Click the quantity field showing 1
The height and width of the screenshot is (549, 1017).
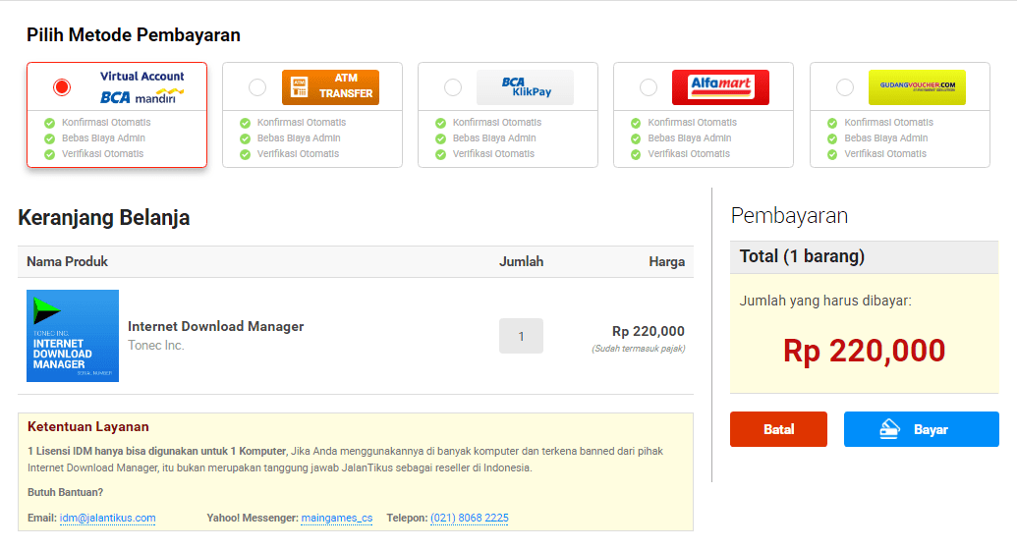[521, 336]
